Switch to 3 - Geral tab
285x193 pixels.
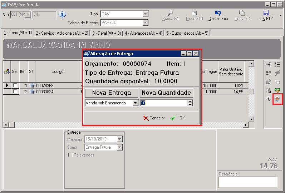tap(106, 33)
